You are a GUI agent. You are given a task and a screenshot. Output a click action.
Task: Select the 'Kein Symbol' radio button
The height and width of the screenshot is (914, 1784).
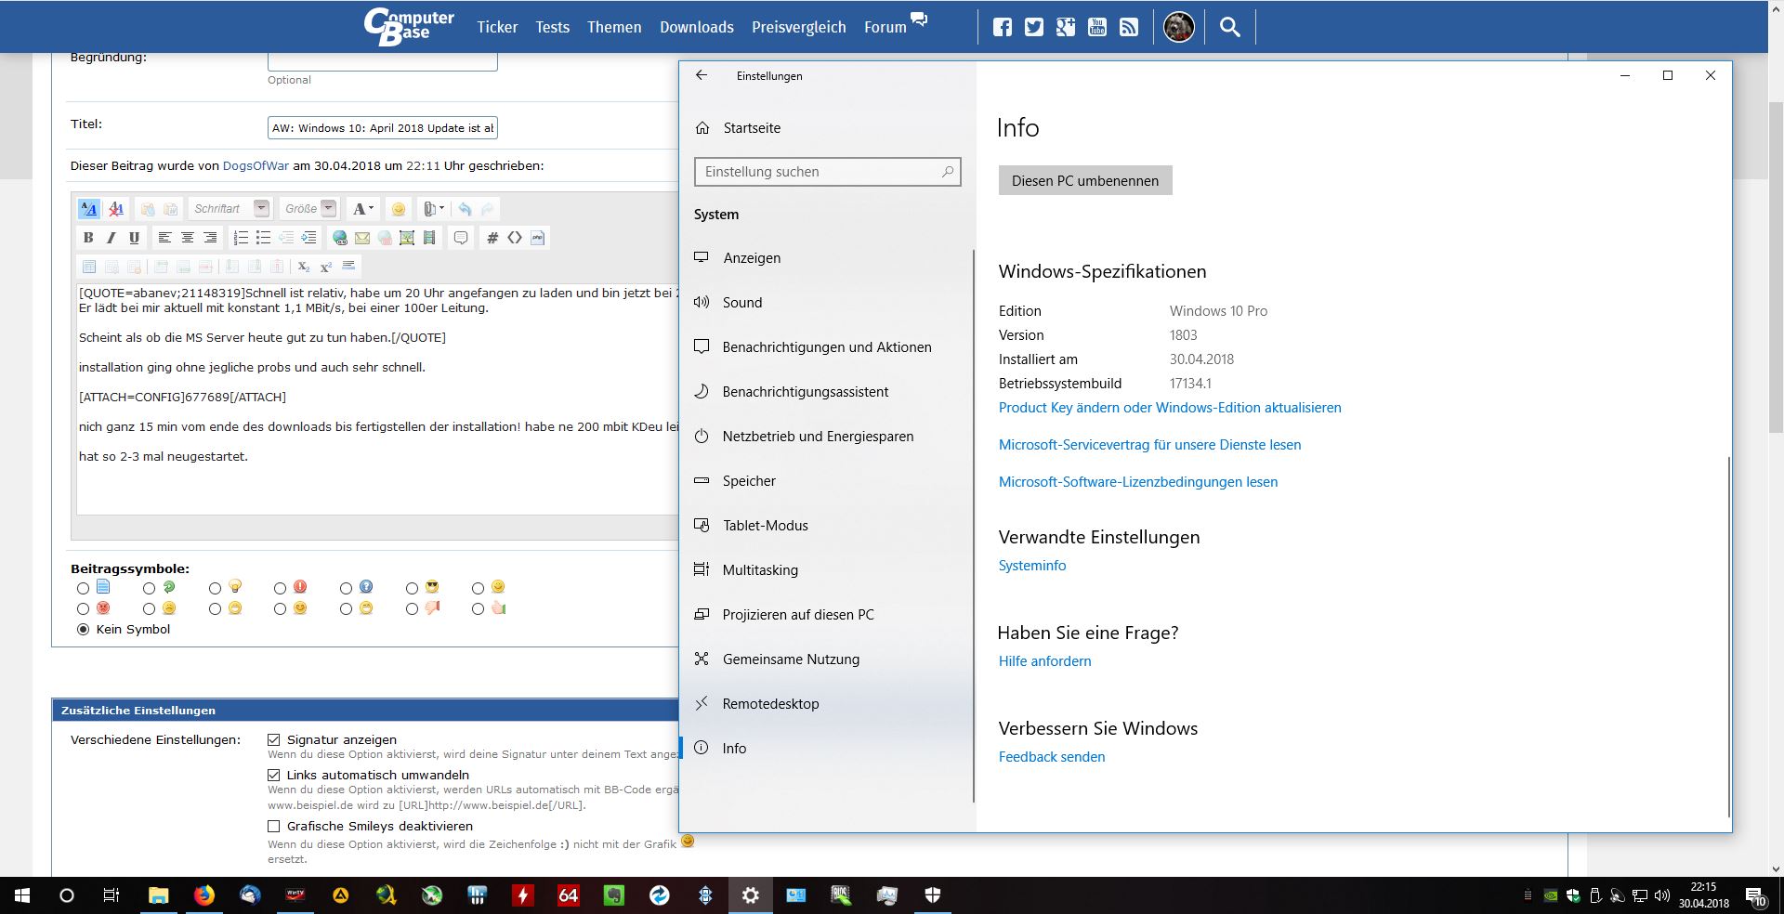[84, 630]
